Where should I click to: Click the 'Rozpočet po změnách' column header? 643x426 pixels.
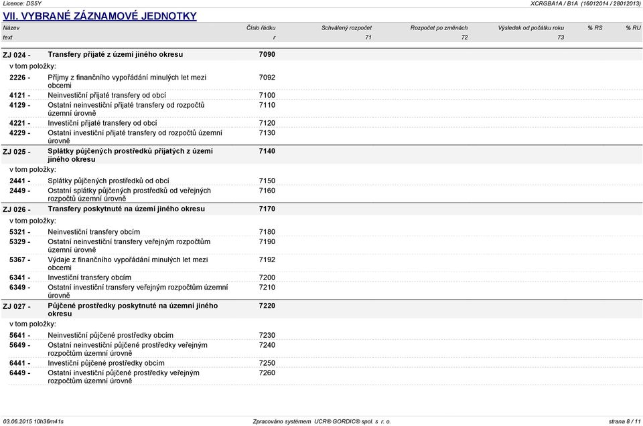pos(439,28)
